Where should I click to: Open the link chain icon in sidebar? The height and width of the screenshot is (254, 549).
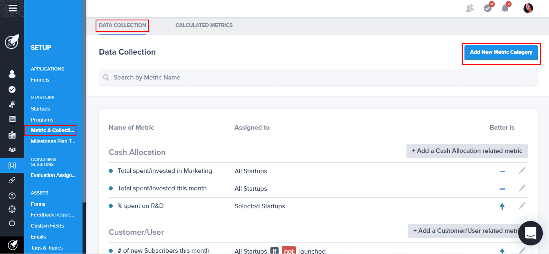coord(12,181)
